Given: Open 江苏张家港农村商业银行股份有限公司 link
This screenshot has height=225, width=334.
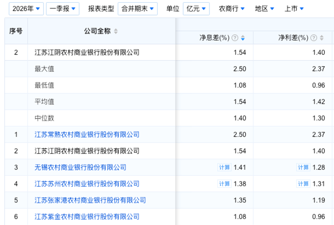Looking at the screenshot, I should [x=90, y=200].
